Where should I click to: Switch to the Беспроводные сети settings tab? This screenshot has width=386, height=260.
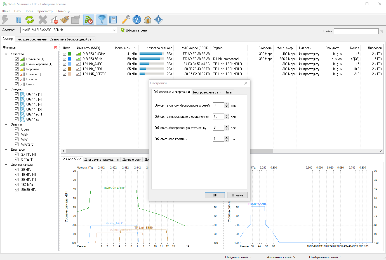coord(207,92)
